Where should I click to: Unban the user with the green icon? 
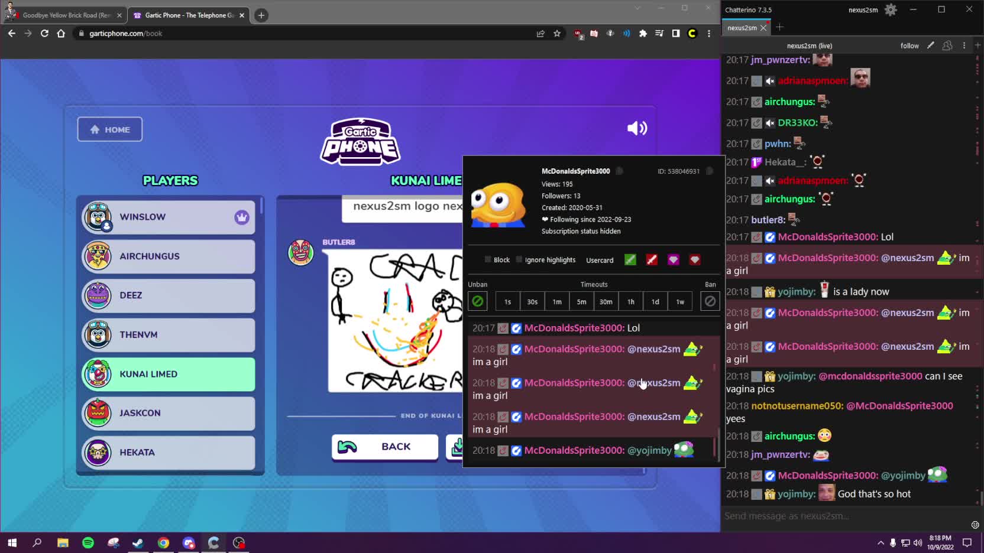(x=477, y=301)
